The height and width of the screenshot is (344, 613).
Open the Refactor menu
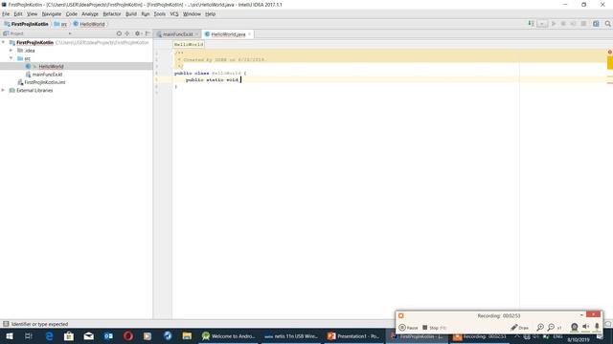[112, 14]
